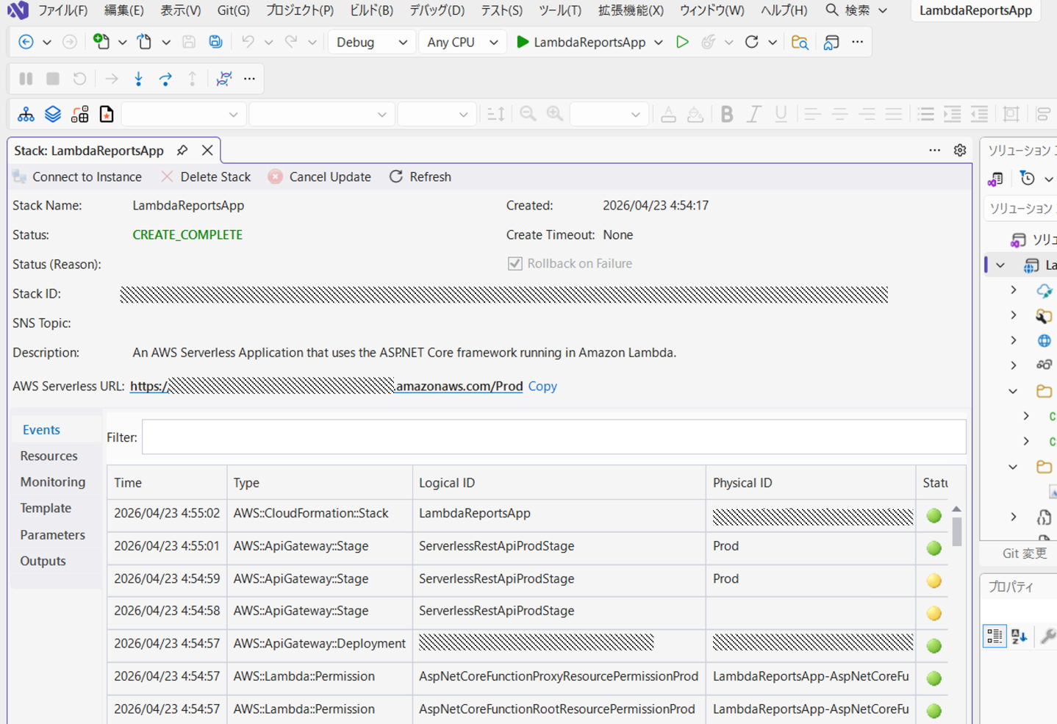The width and height of the screenshot is (1057, 724).
Task: Click the Zoom In magnifier icon
Action: (x=555, y=114)
